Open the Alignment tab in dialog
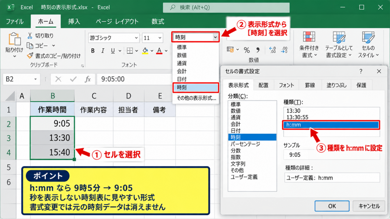Image resolution: width=390 pixels, height=219 pixels. [264, 85]
